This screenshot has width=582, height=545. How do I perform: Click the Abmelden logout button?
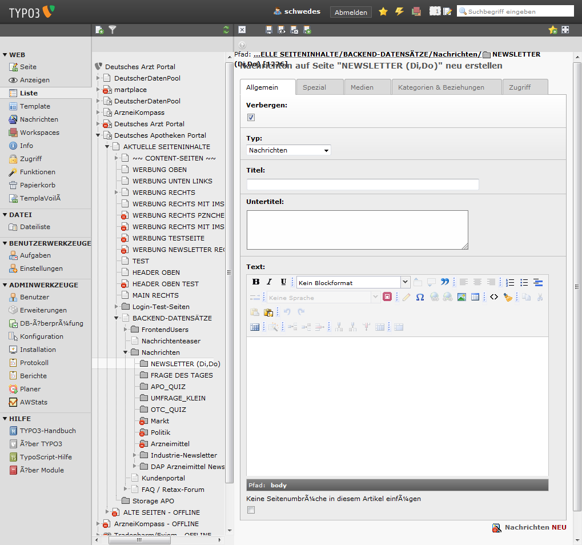pos(351,12)
